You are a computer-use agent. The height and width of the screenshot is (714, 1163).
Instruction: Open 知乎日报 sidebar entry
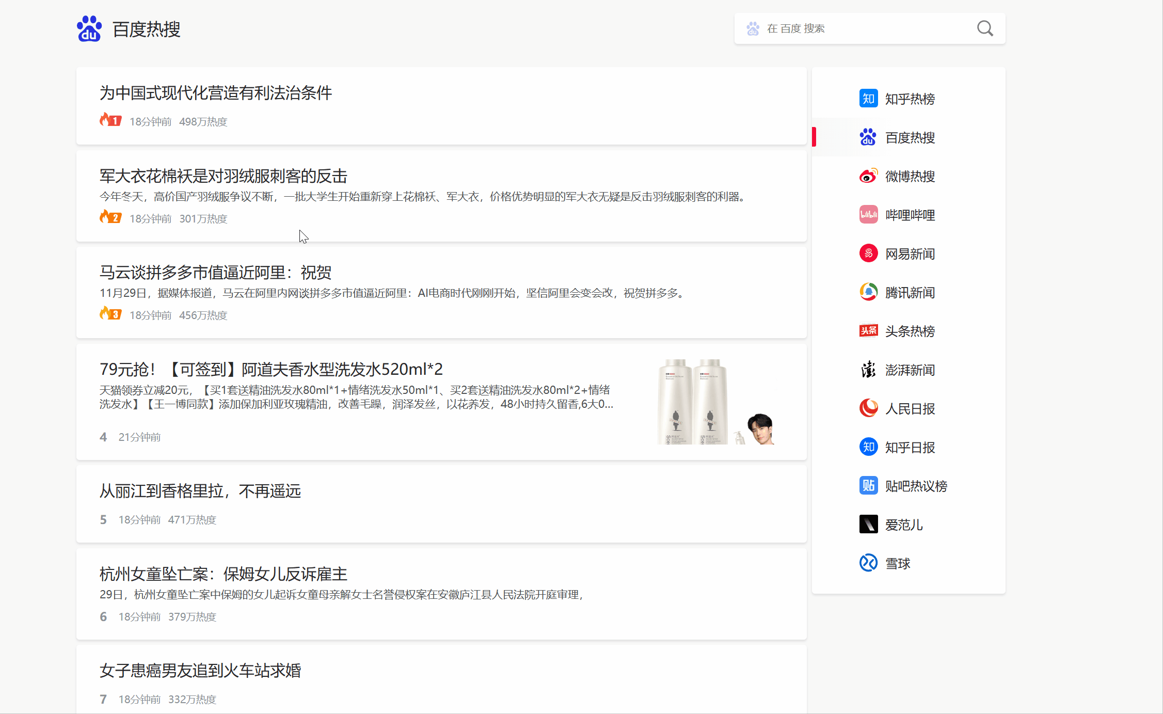(x=909, y=447)
